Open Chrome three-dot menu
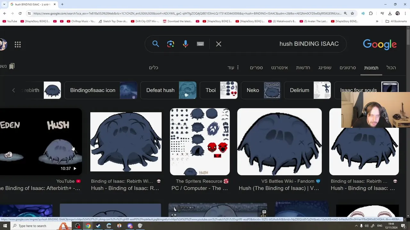This screenshot has width=410, height=230. [405, 13]
